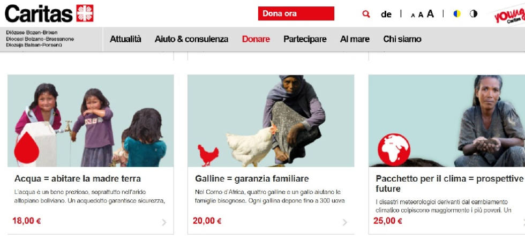
Task: Open the Donare menu item
Action: coord(256,39)
